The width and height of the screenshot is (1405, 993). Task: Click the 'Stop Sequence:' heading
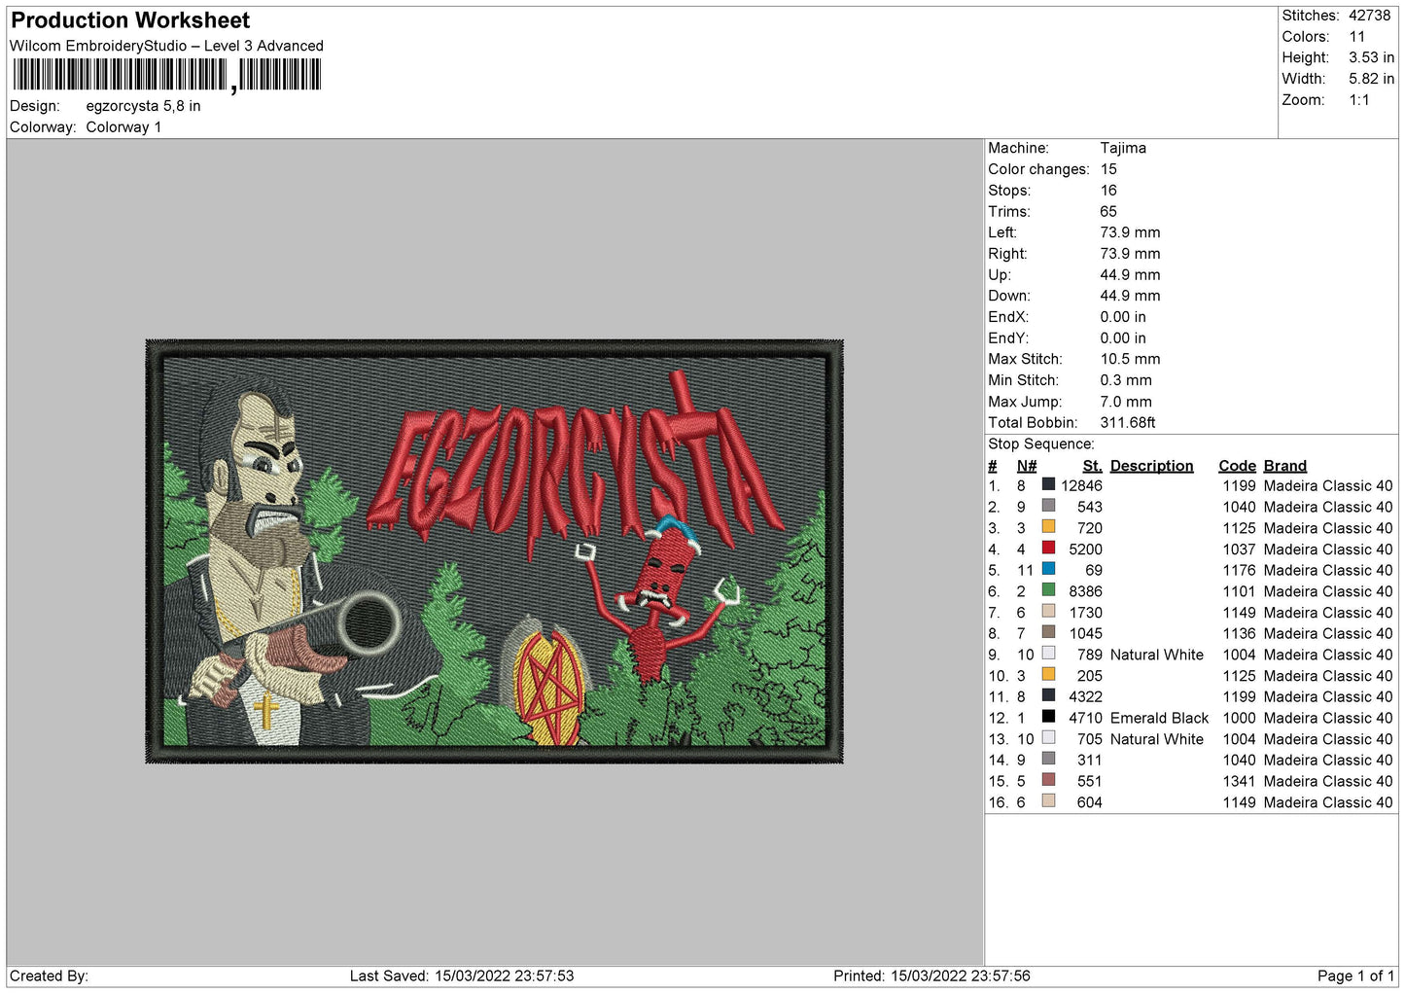pyautogui.click(x=1041, y=444)
